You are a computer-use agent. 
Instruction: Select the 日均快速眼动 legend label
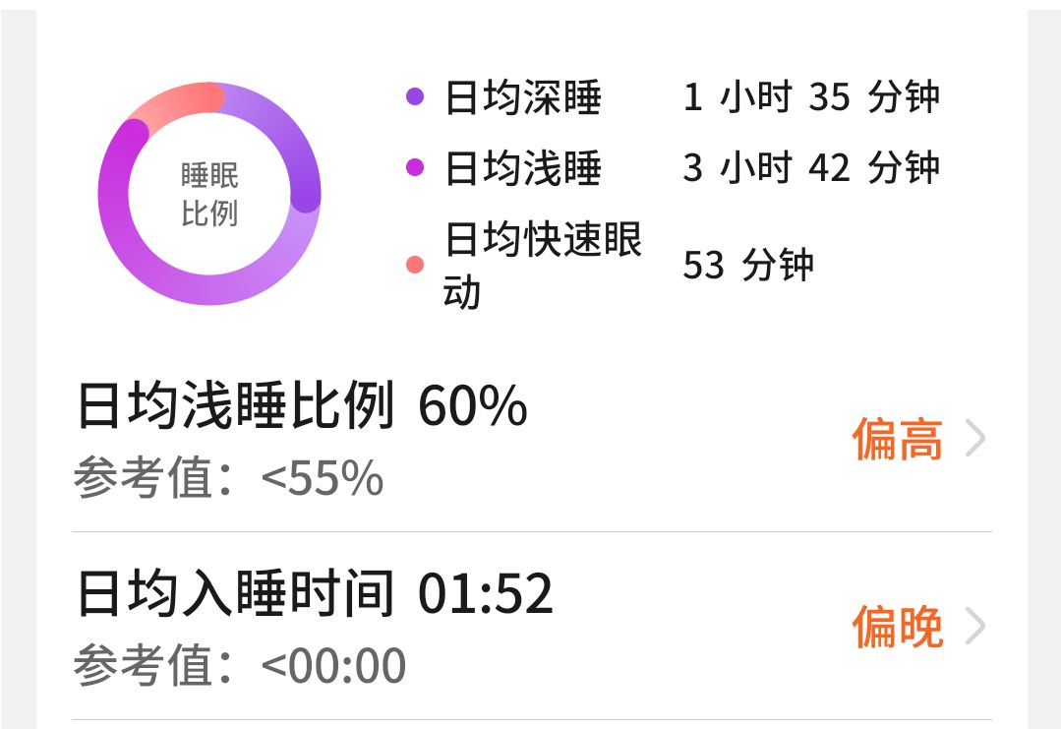[543, 266]
